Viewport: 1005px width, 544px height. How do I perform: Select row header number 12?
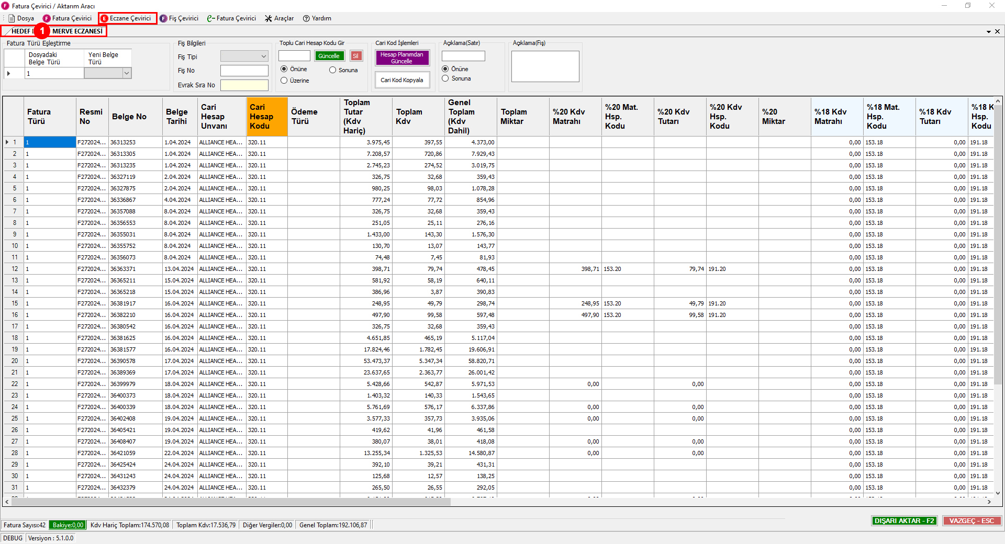coord(15,269)
